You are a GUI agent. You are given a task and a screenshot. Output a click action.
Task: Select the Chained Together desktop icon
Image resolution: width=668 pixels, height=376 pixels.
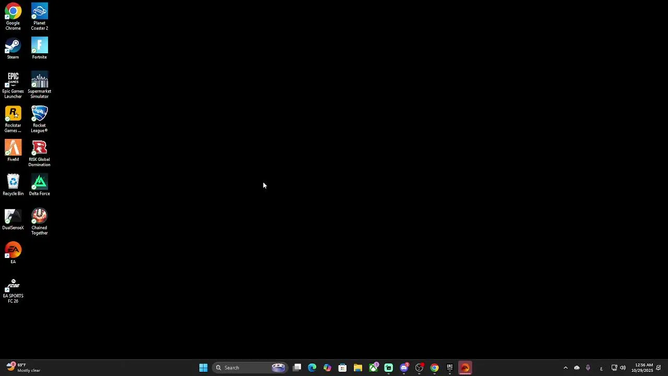point(39,221)
